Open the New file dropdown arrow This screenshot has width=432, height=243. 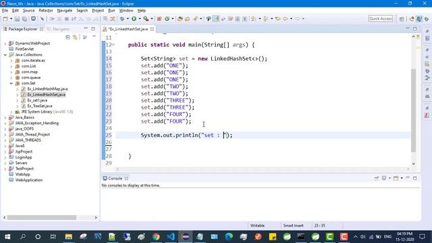point(11,19)
